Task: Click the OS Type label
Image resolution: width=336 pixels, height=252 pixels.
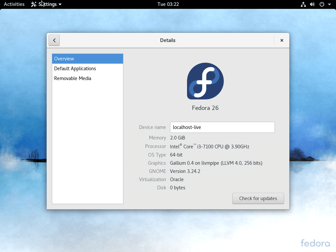Action: pos(157,155)
